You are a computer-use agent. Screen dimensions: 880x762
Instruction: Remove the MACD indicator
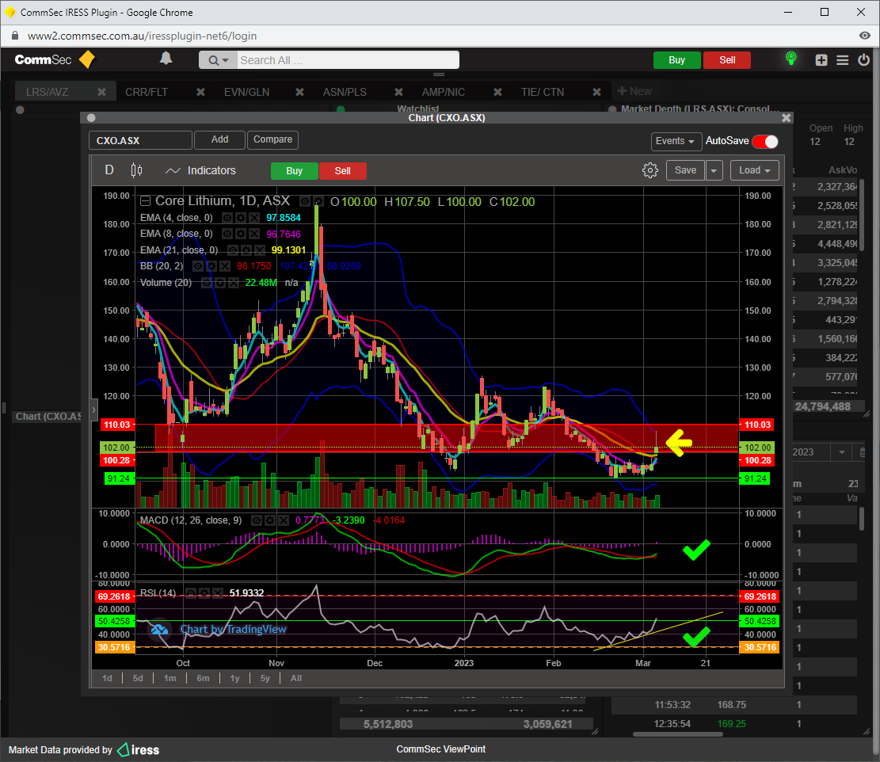[x=283, y=520]
